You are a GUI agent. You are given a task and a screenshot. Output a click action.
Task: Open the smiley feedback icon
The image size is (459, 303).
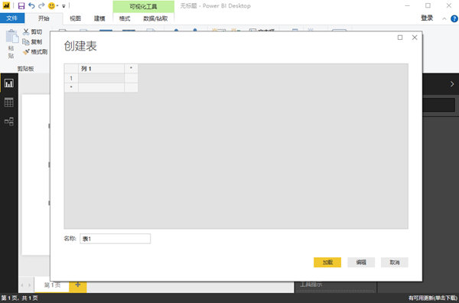click(51, 5)
